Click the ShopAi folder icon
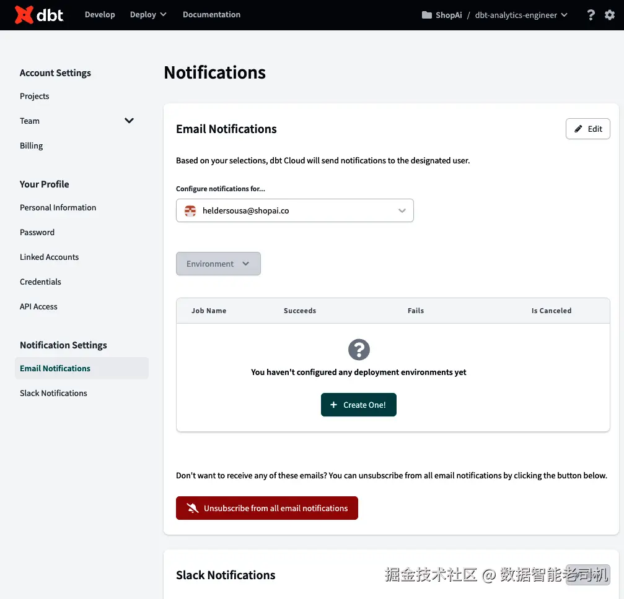Screen dimensions: 624x599 point(426,15)
